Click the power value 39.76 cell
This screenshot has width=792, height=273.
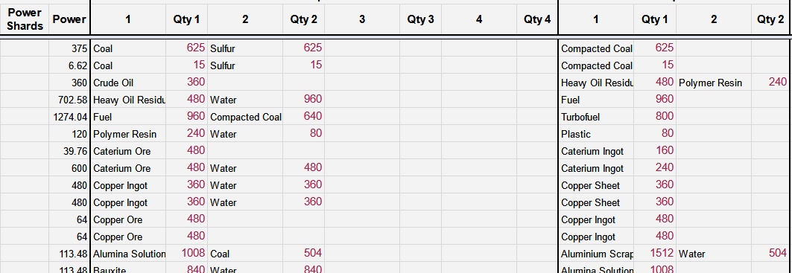click(x=70, y=152)
